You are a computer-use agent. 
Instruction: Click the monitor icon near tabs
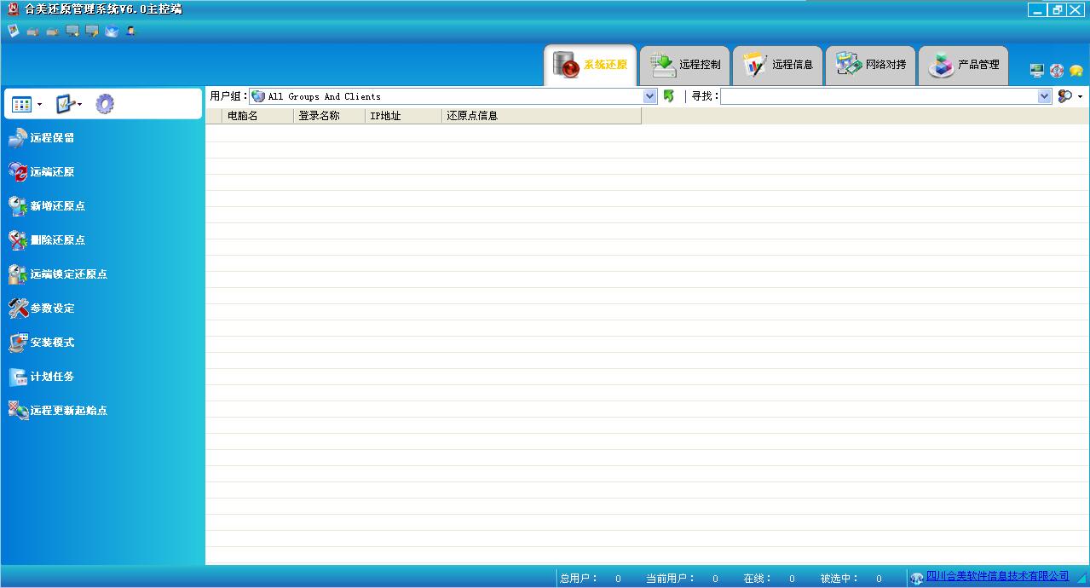pos(1037,71)
